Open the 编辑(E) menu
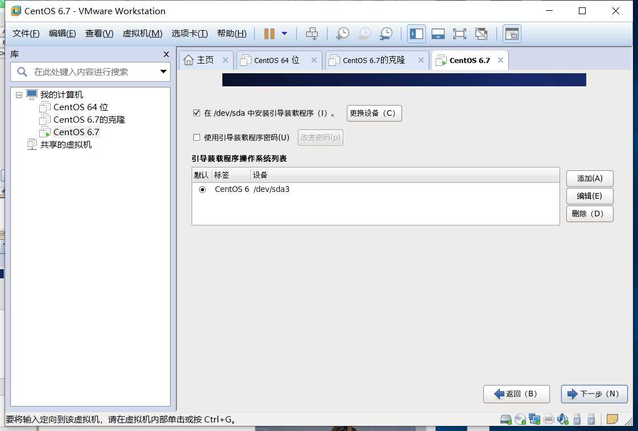This screenshot has height=431, width=638. (x=62, y=34)
